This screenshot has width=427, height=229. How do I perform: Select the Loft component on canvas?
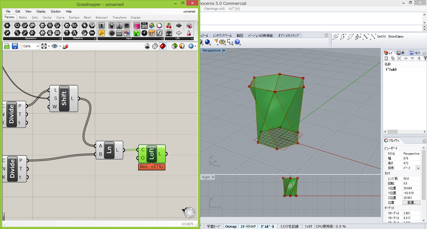152,154
